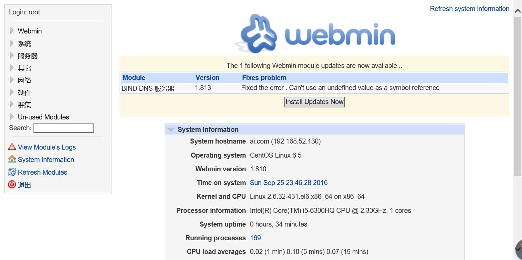Click the red warning icon beside View Module's Logs
The width and height of the screenshot is (522, 260).
coord(12,147)
